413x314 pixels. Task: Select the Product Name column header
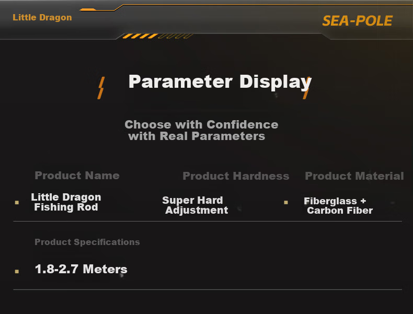point(77,176)
